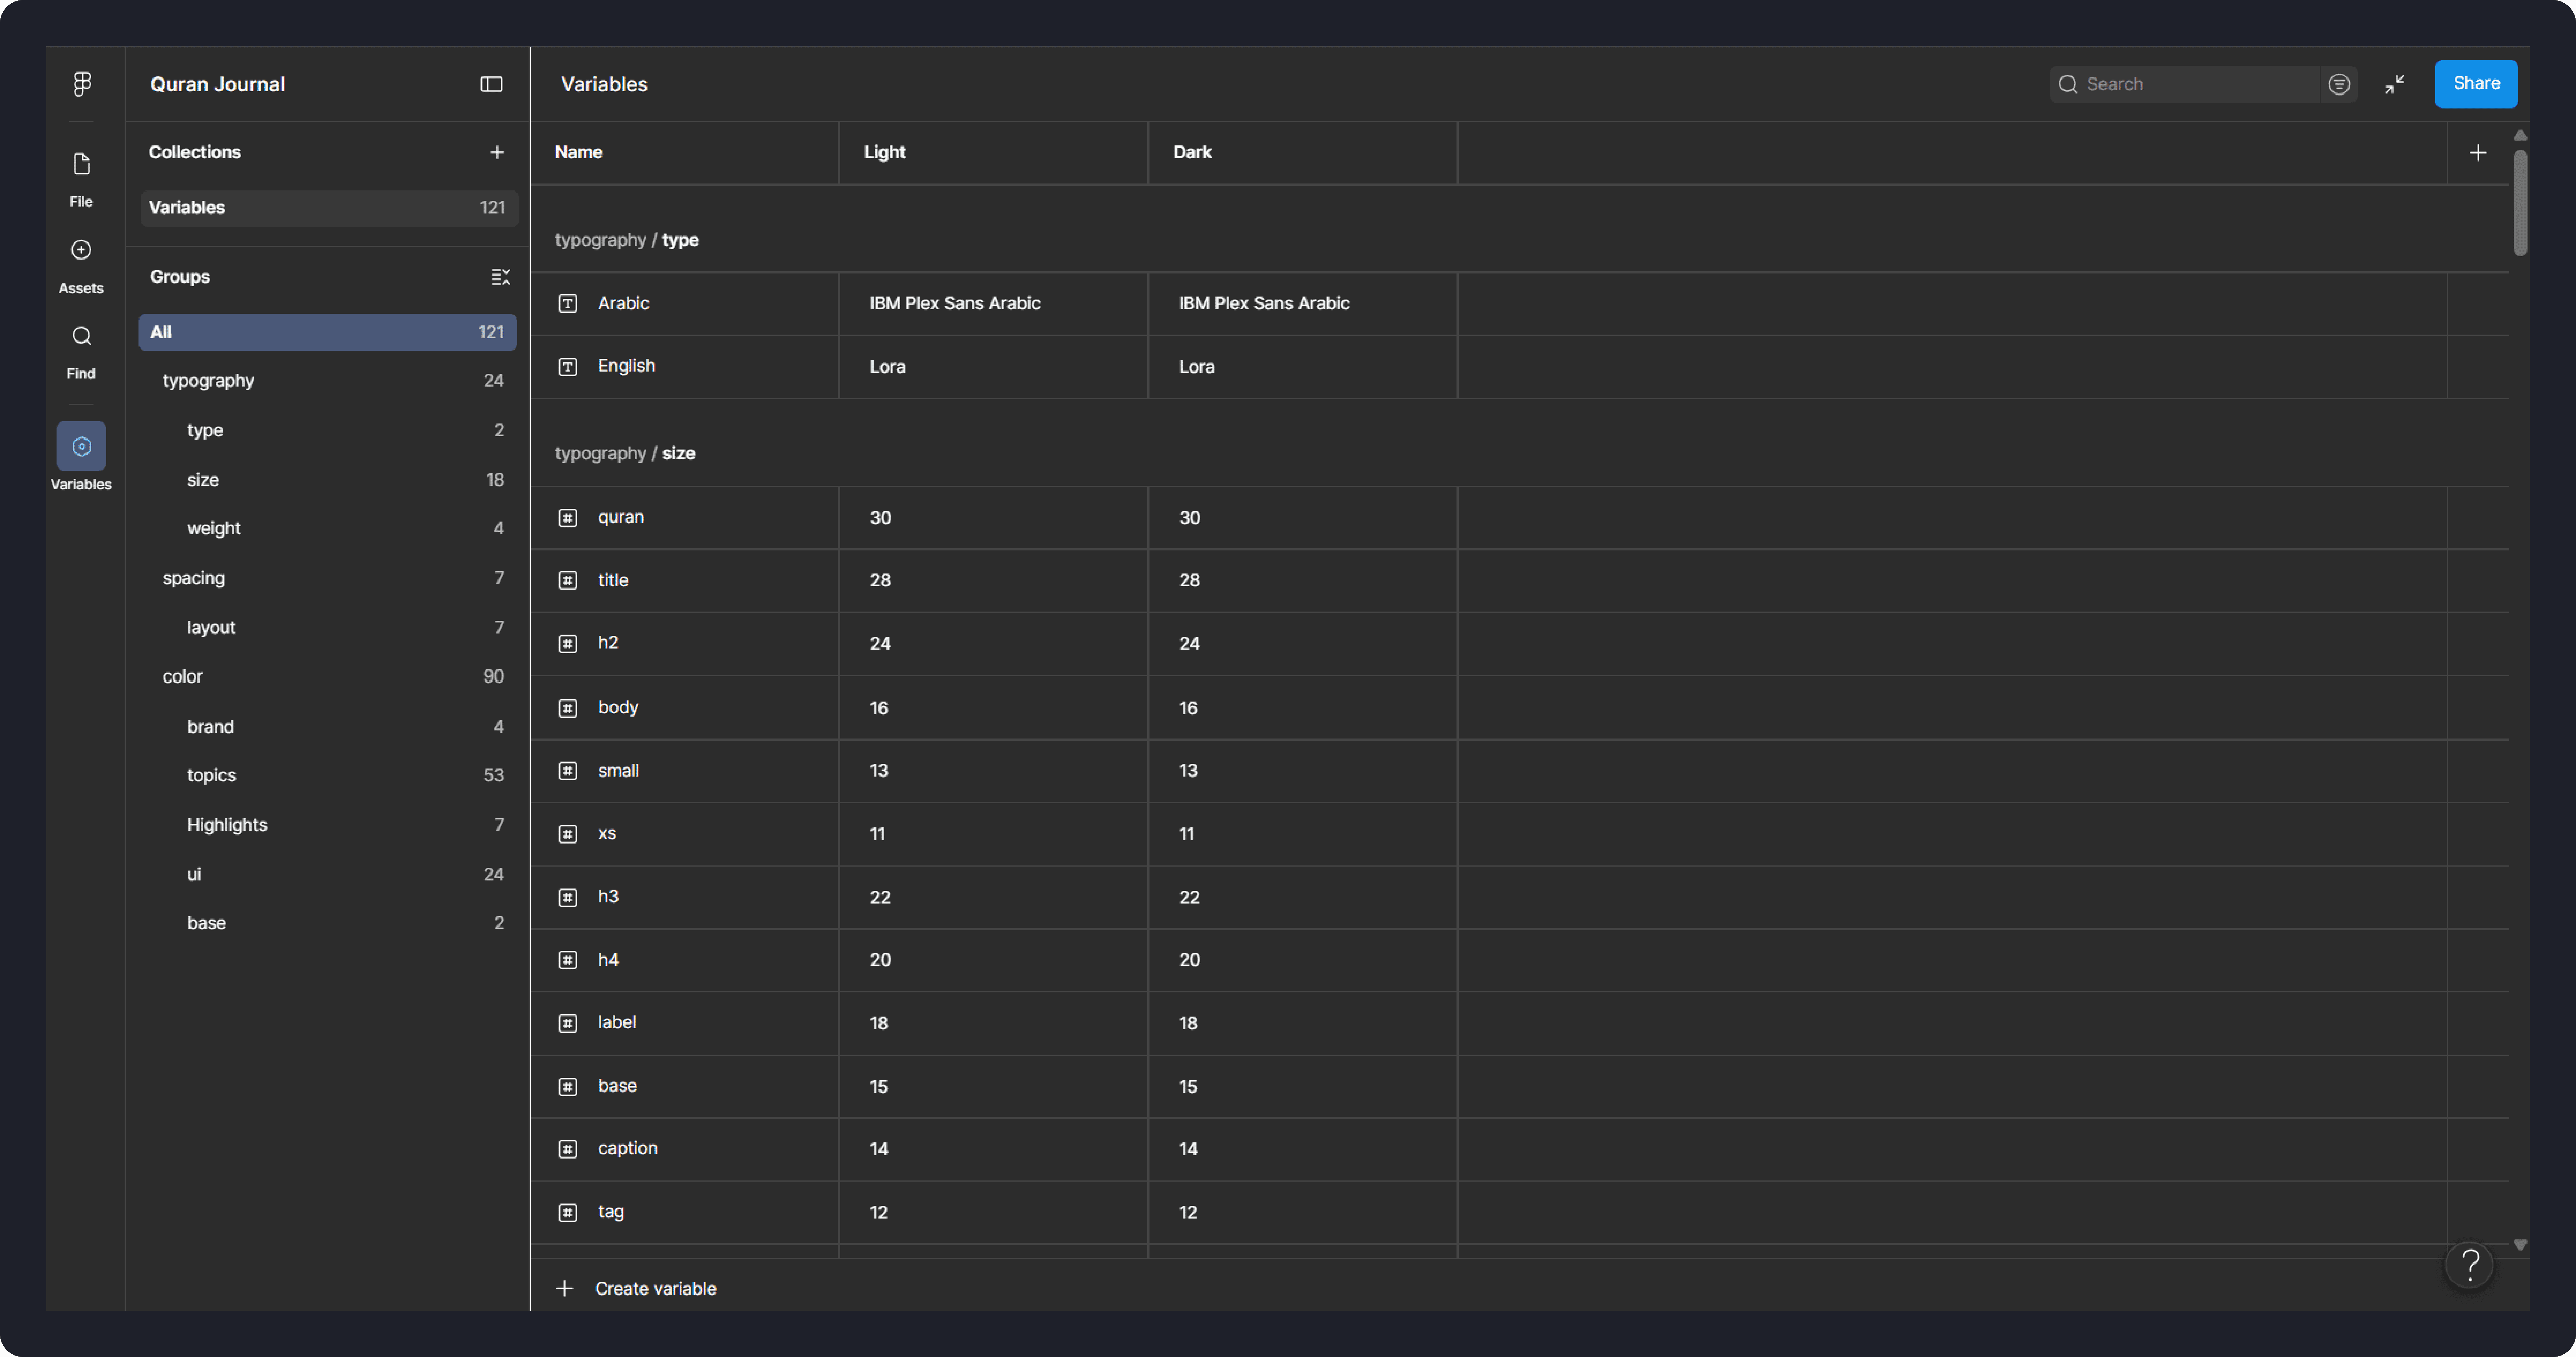Screen dimensions: 2576x1357
Task: Select the Variables sidebar icon
Action: point(81,446)
